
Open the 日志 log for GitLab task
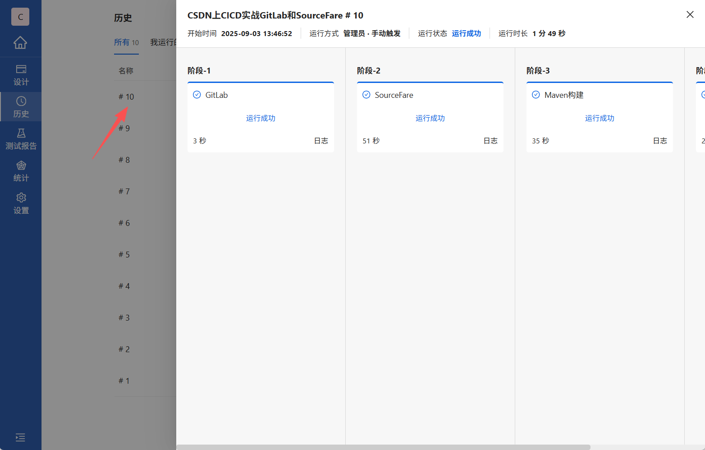coord(321,141)
